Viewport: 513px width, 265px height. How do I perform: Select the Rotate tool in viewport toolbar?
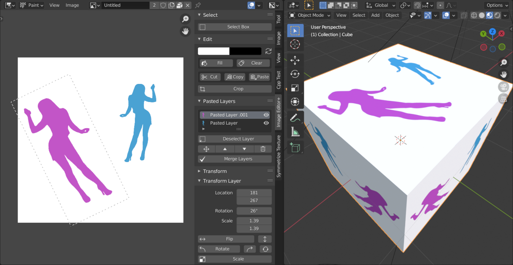295,74
